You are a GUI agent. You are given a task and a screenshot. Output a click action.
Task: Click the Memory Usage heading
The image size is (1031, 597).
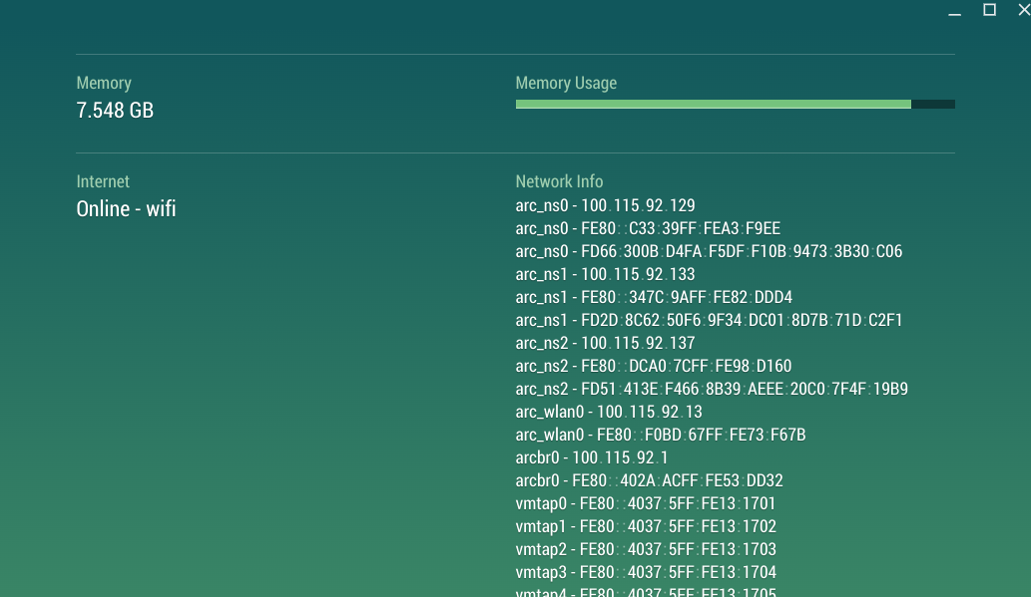tap(566, 83)
